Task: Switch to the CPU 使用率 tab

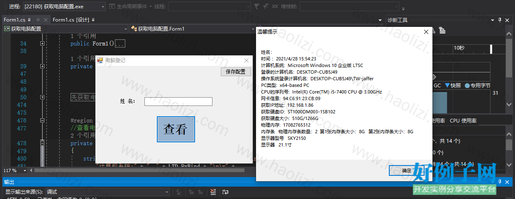Action: pos(463,121)
